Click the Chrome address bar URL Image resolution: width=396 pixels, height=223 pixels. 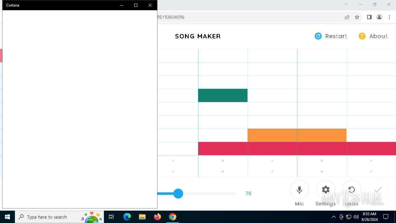point(171,17)
